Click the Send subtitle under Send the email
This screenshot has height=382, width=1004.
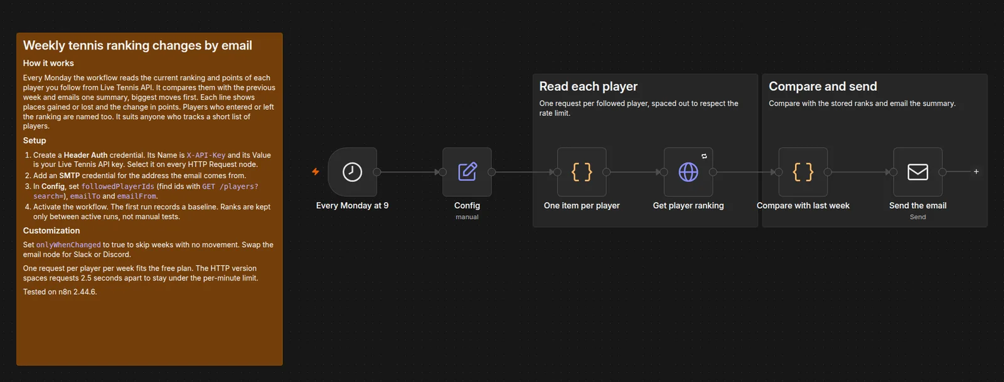coord(918,217)
